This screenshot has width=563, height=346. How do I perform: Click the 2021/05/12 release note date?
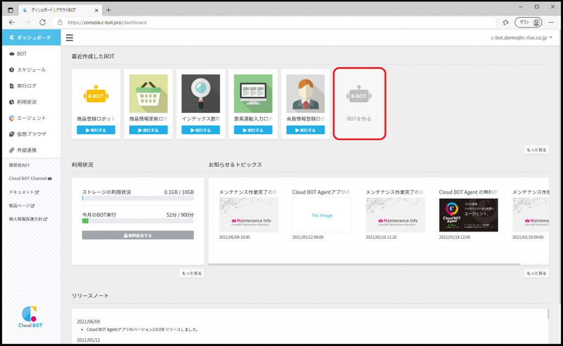tap(89, 340)
